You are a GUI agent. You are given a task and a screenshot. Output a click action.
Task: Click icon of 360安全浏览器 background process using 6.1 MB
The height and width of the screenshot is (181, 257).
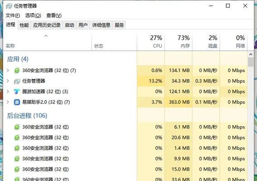click(x=17, y=127)
